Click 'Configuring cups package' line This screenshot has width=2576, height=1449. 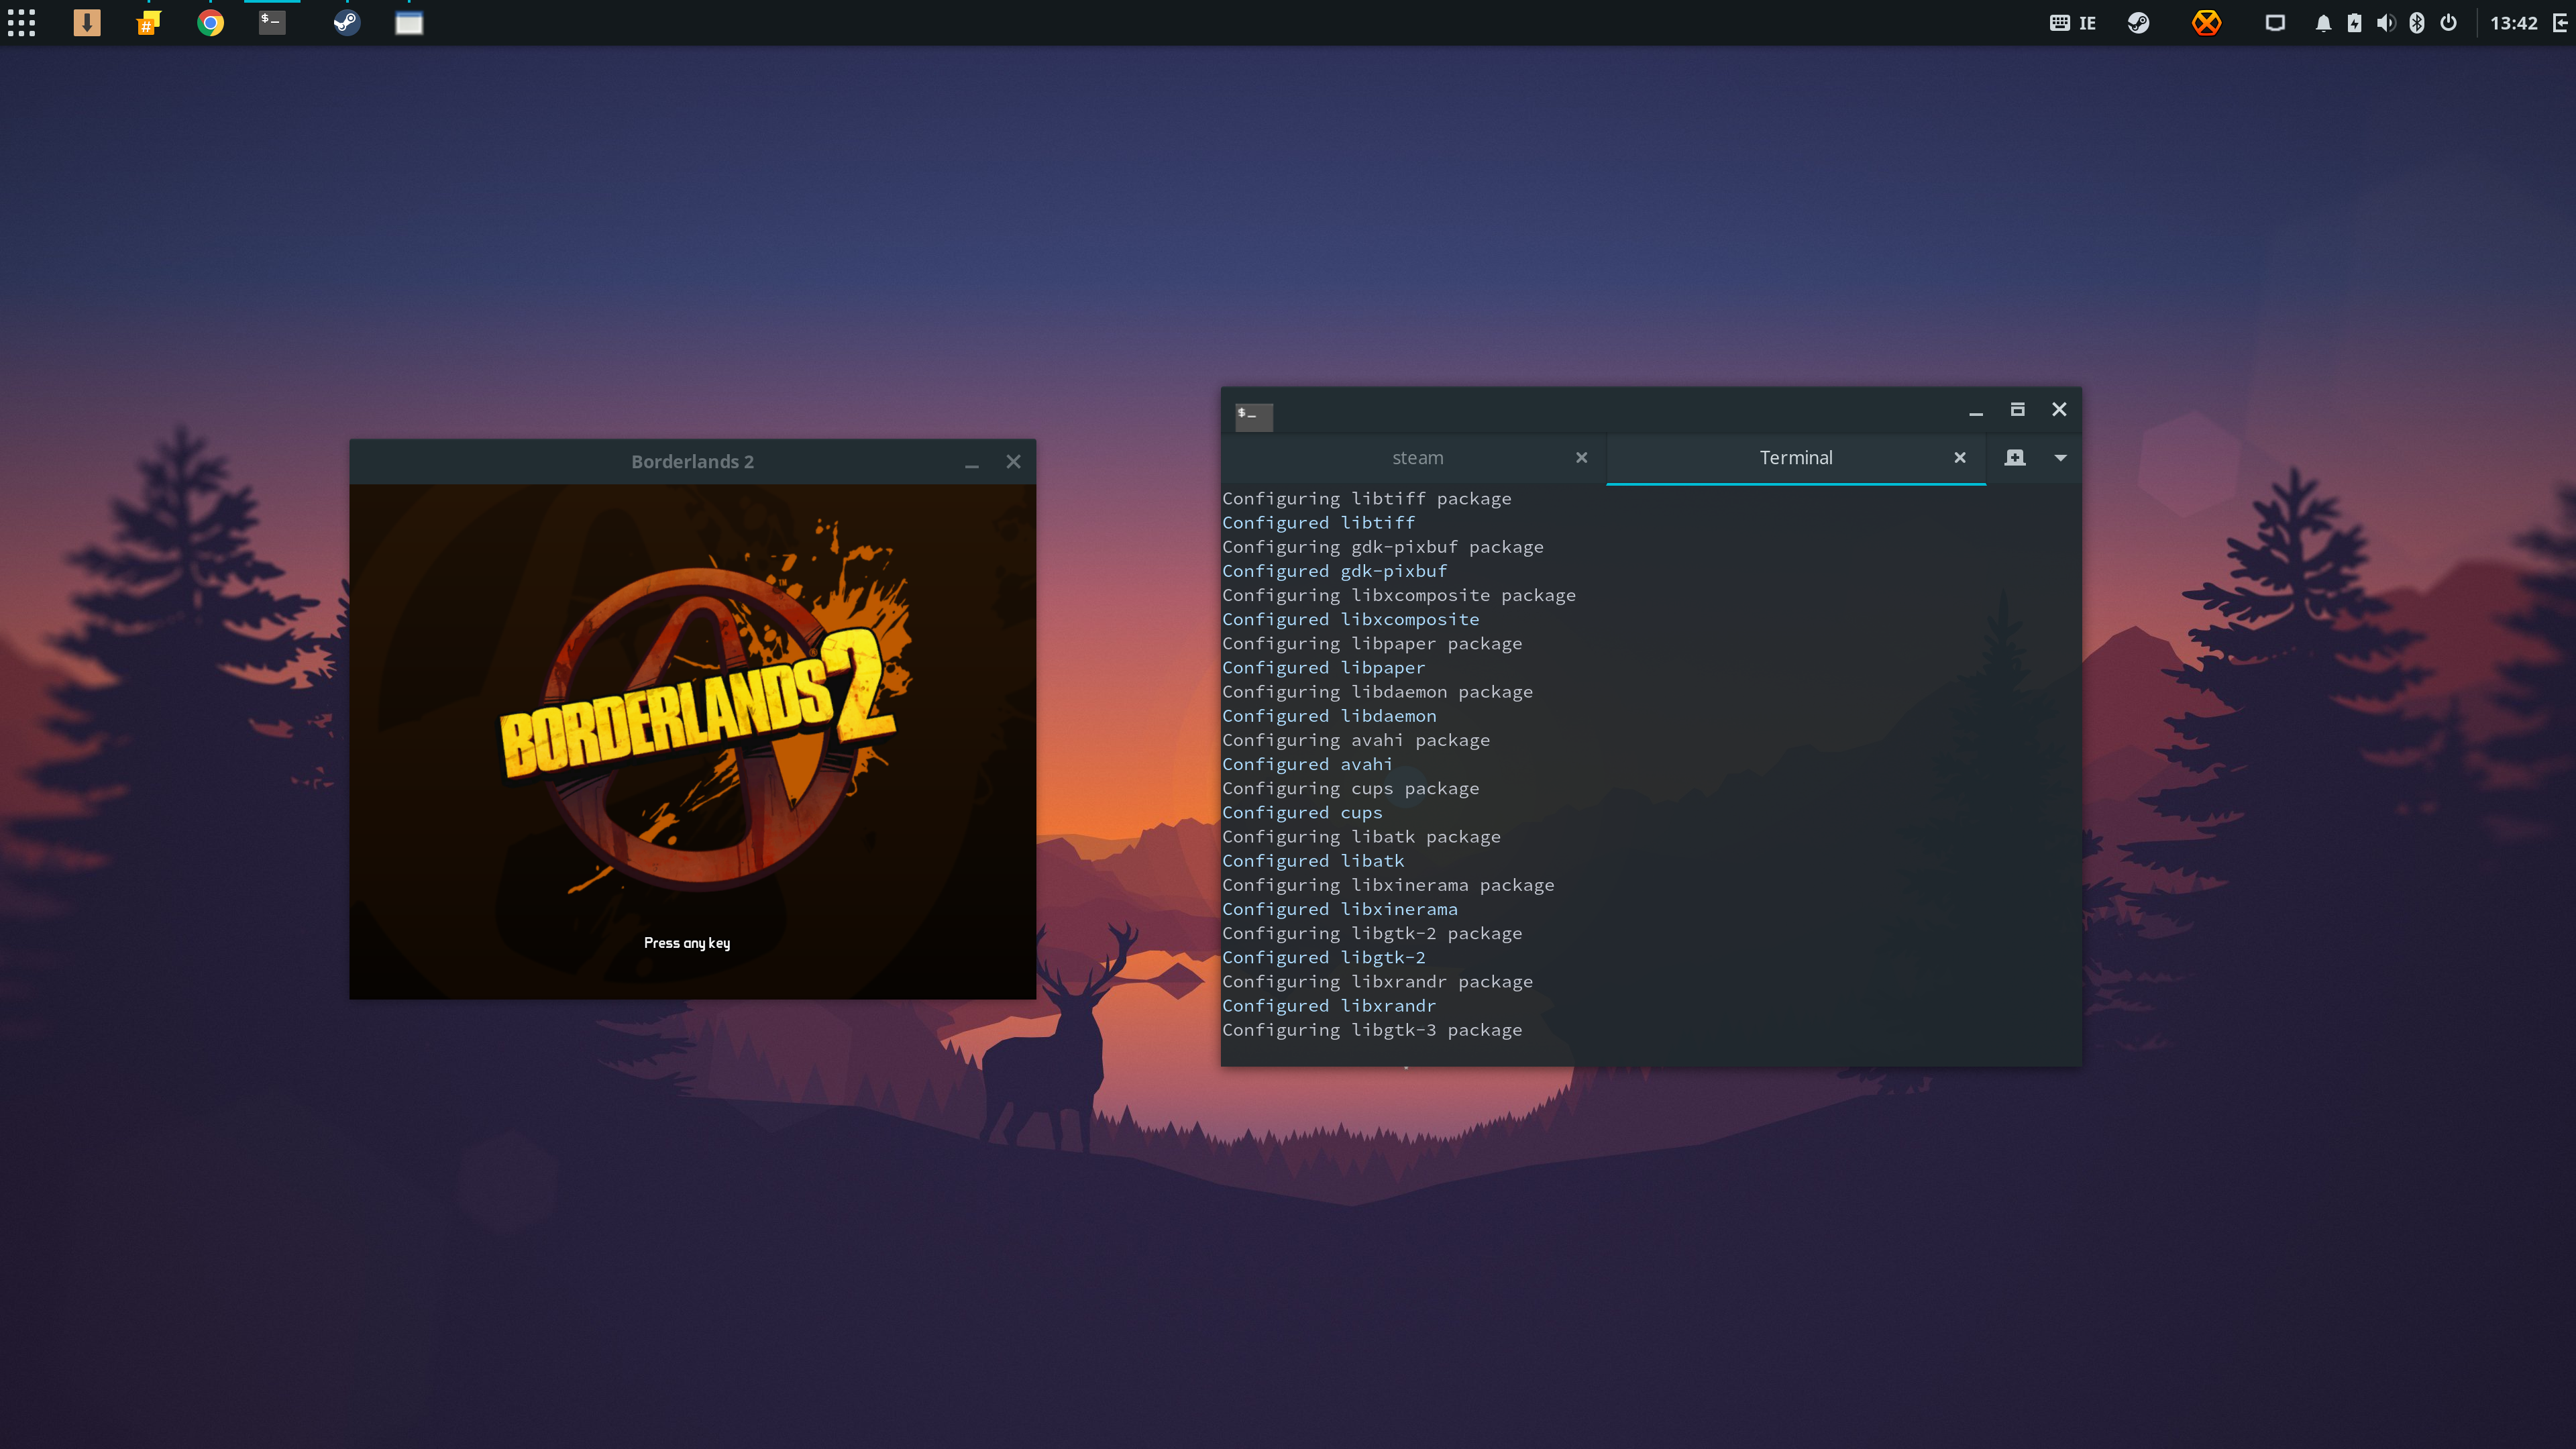point(1350,789)
